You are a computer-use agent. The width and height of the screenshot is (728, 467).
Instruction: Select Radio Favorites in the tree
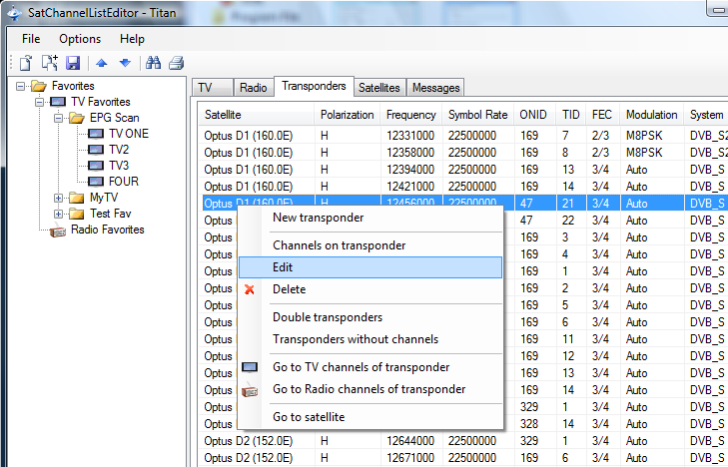click(107, 230)
